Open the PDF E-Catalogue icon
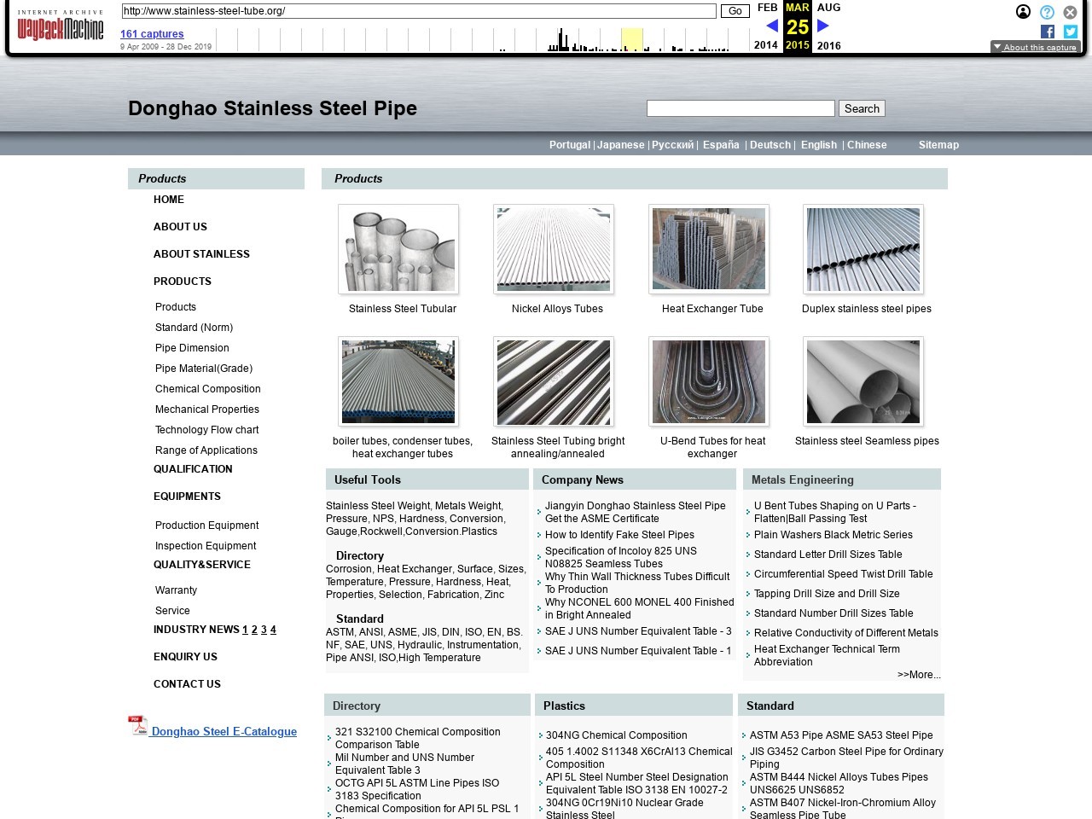 pyautogui.click(x=137, y=725)
